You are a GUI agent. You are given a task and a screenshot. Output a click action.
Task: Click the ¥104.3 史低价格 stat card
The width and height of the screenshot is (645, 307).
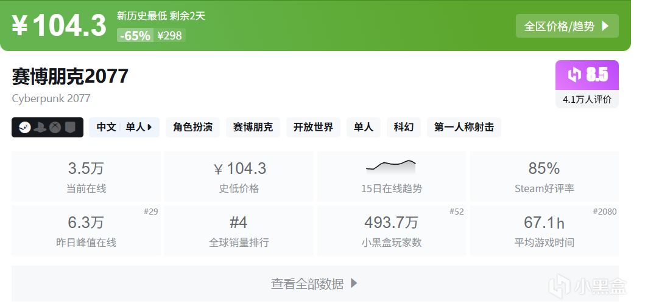[x=239, y=176]
